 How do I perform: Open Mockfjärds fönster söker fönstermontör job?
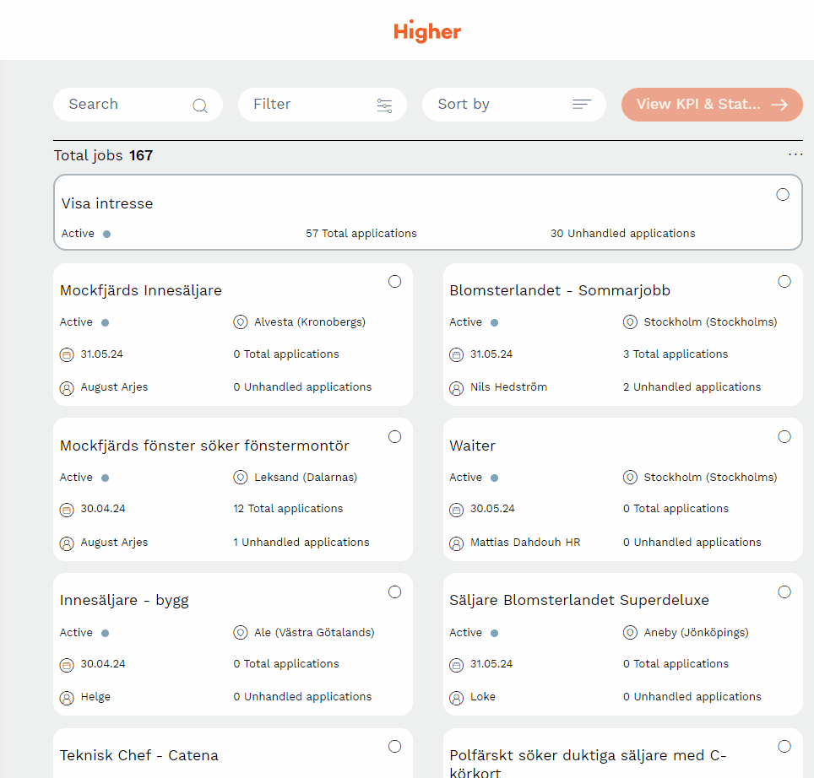(x=204, y=446)
